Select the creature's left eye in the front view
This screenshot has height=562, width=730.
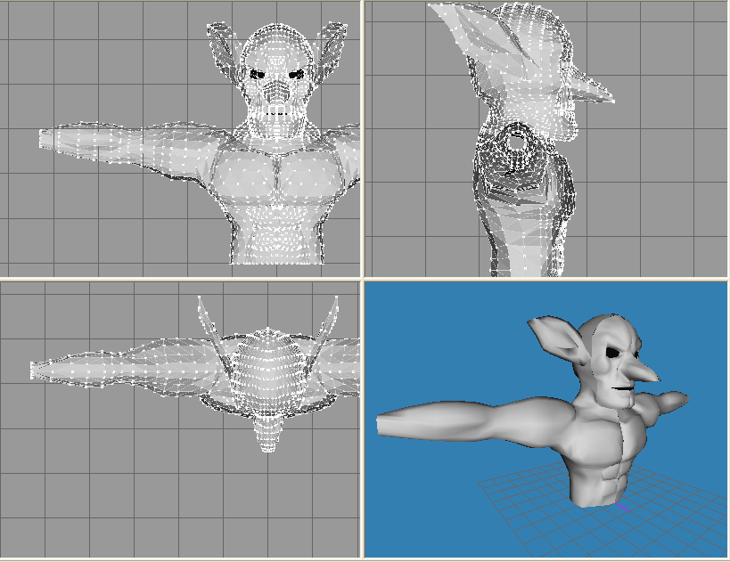[x=257, y=74]
